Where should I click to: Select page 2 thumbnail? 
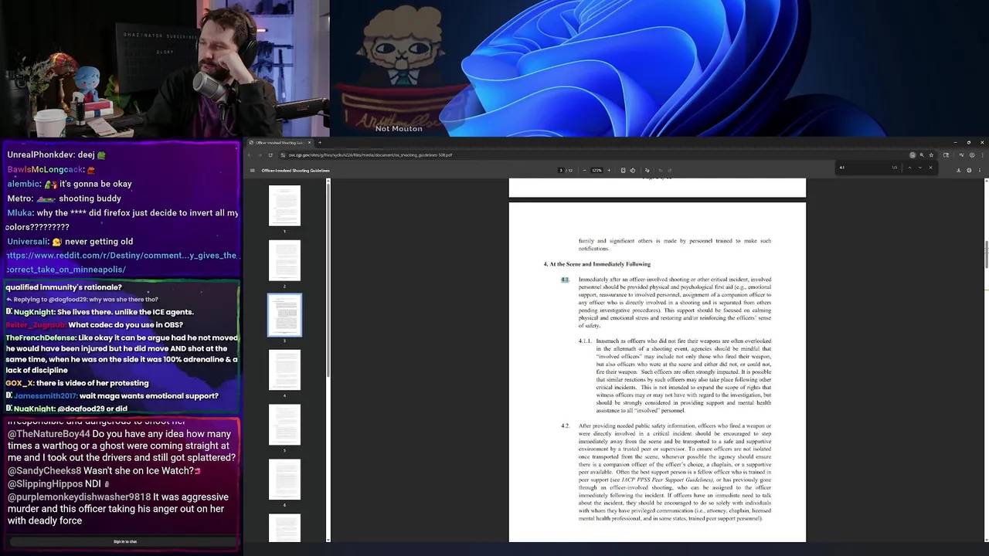(x=284, y=260)
